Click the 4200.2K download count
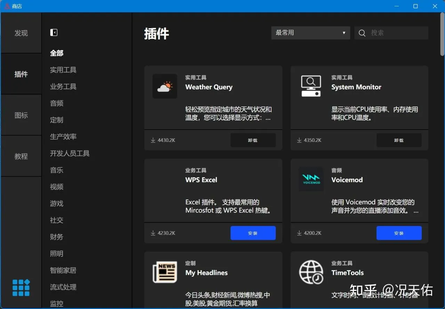Image resolution: width=445 pixels, height=309 pixels. pos(313,233)
